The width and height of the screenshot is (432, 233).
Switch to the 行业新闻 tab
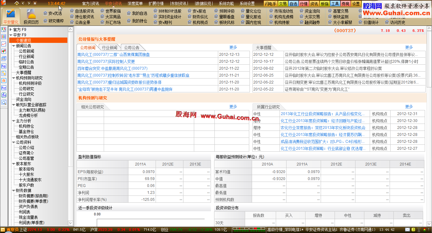pos(110,48)
